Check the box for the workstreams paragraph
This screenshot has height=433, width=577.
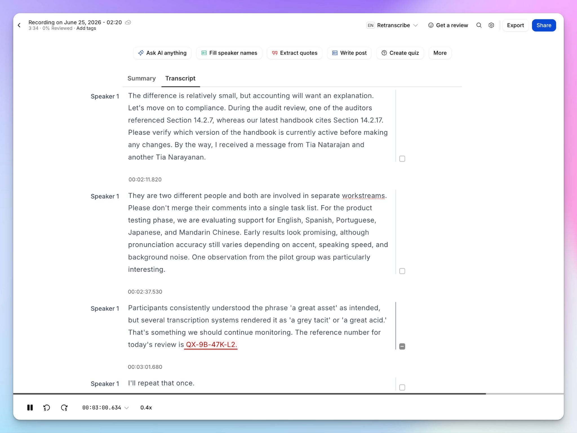point(402,271)
